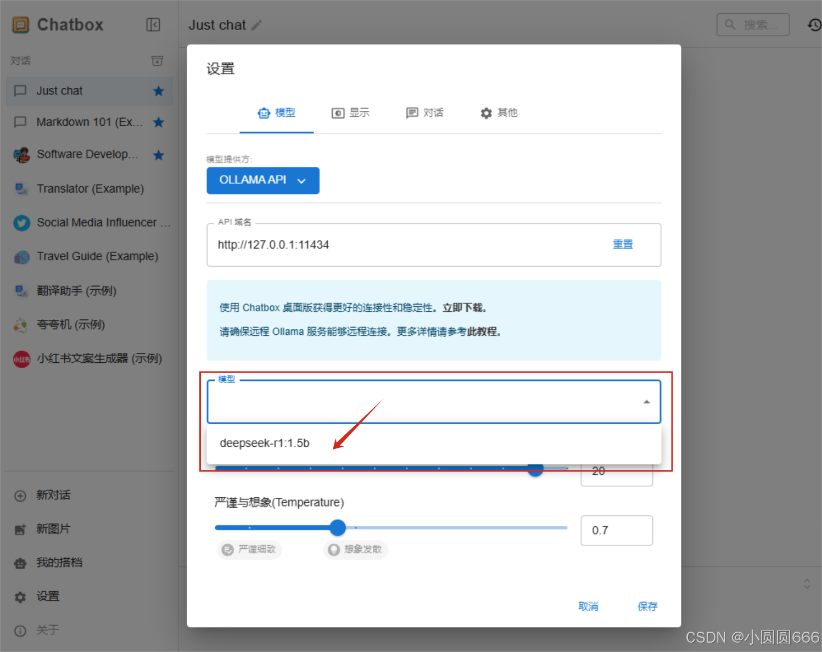
Task: Toggle star on the Software Developer conversation
Action: coord(159,155)
